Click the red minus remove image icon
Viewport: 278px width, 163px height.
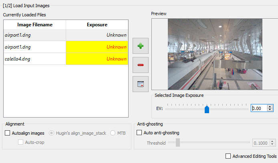(141, 65)
